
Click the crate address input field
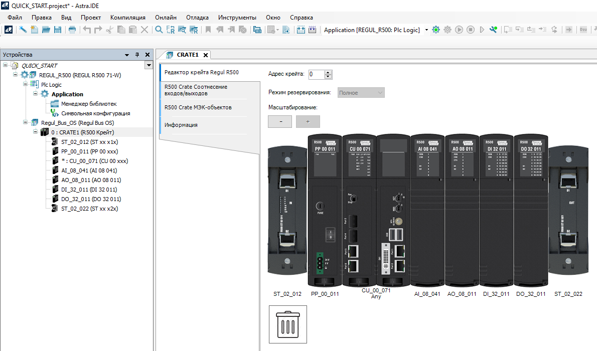(316, 75)
